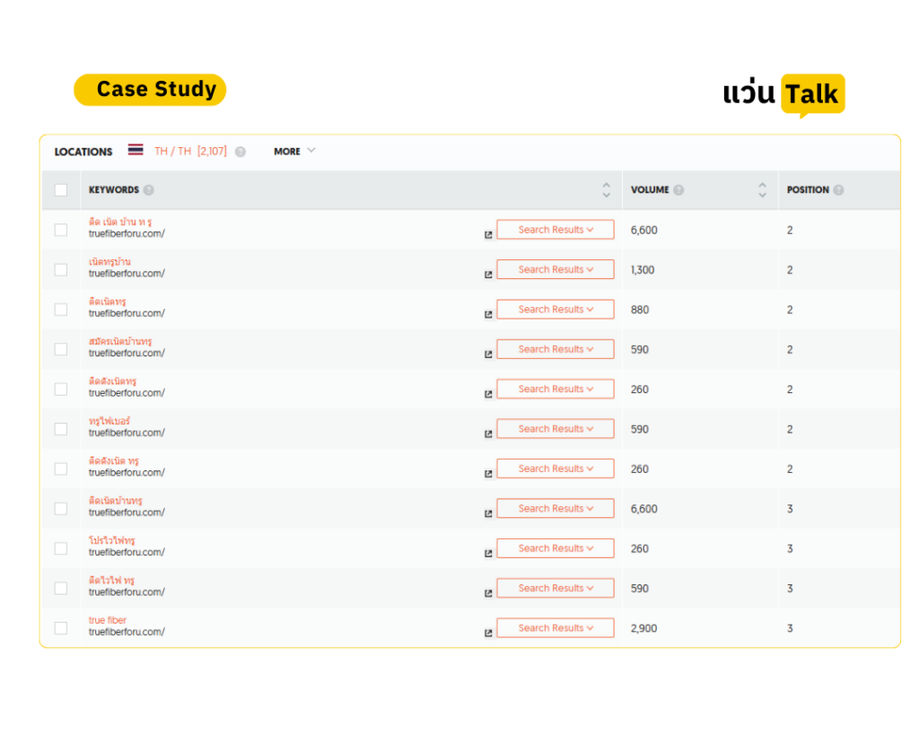Expand Search Results for ติด เน็ต บ้าน ท รู
Image resolution: width=919 pixels, height=735 pixels.
click(x=556, y=230)
